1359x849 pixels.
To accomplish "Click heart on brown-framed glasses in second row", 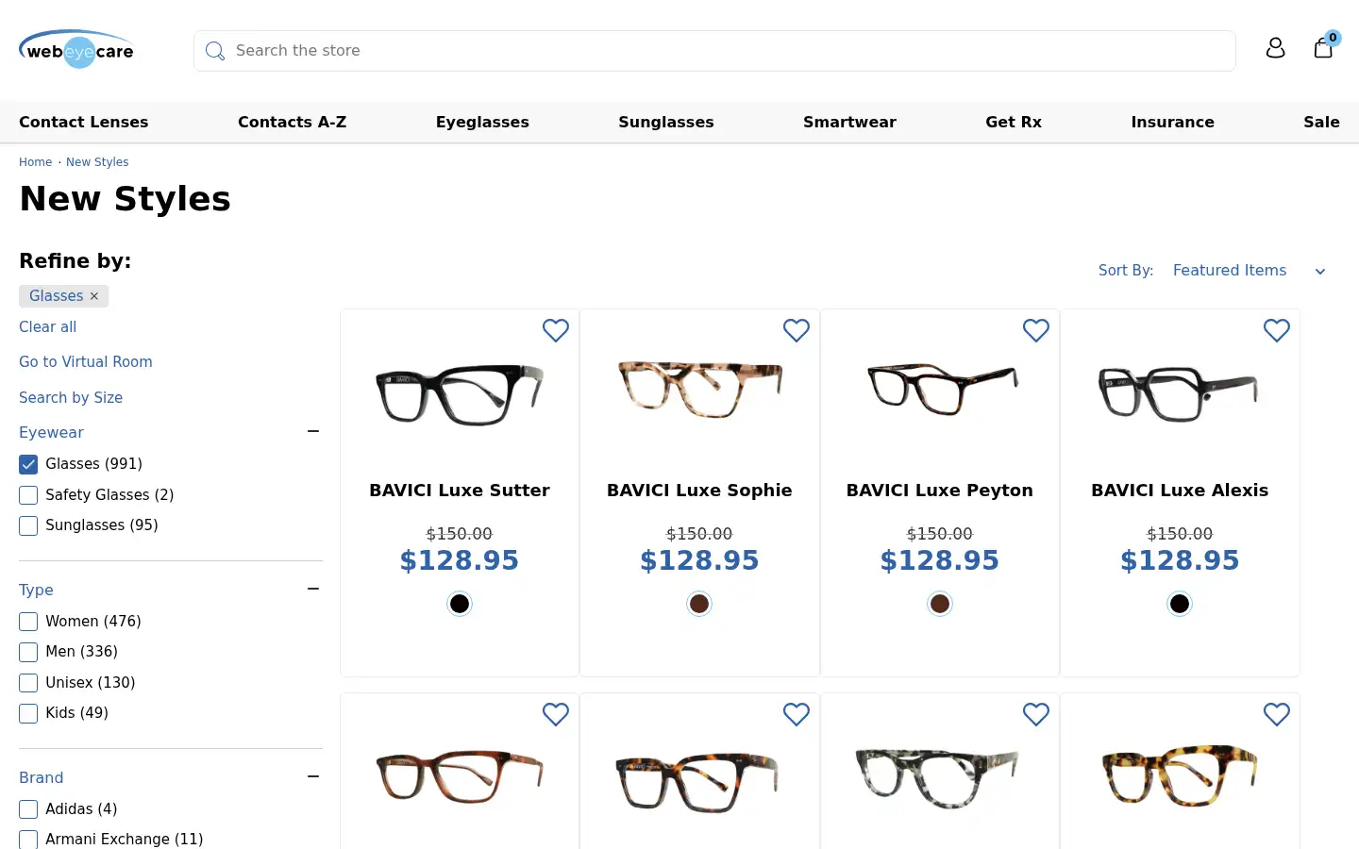I will coord(556,715).
